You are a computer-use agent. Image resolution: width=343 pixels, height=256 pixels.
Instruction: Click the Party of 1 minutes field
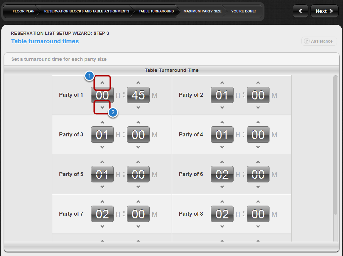pyautogui.click(x=138, y=95)
